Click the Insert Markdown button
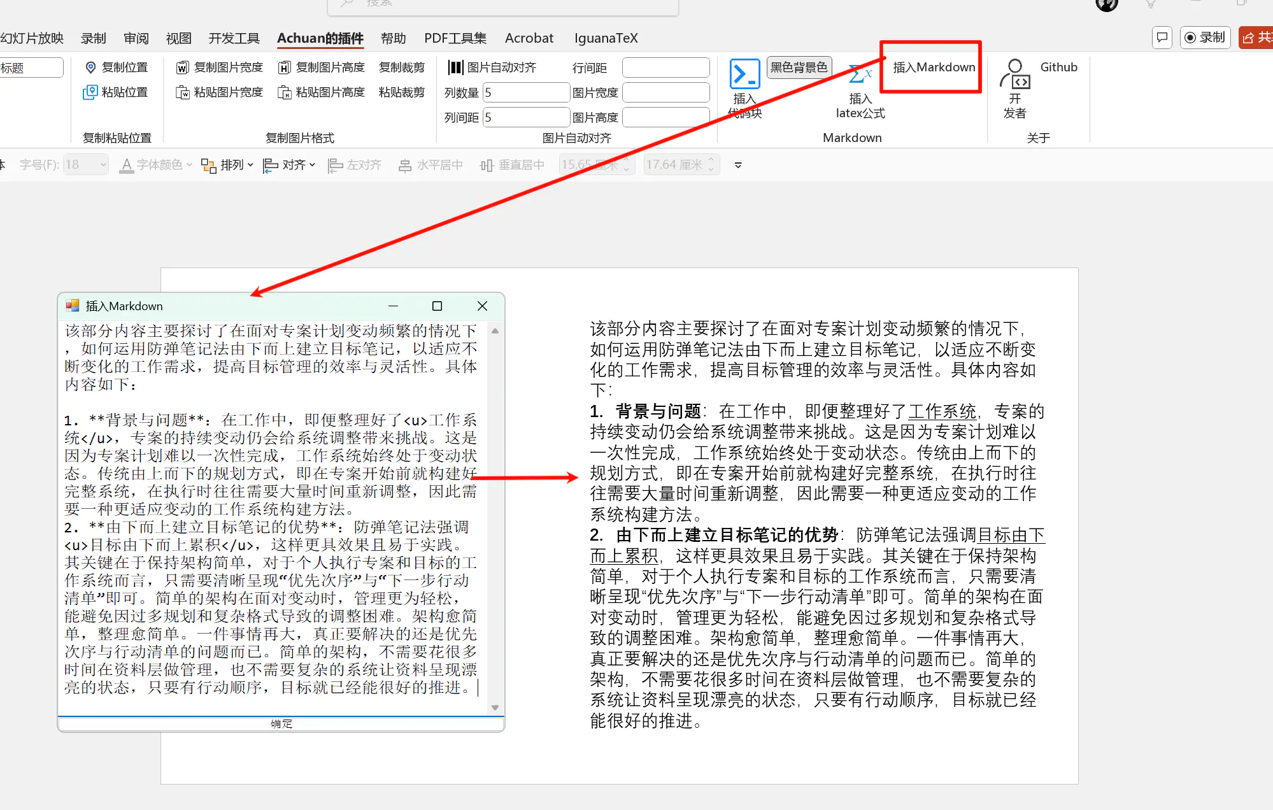The width and height of the screenshot is (1273, 810). 933,67
